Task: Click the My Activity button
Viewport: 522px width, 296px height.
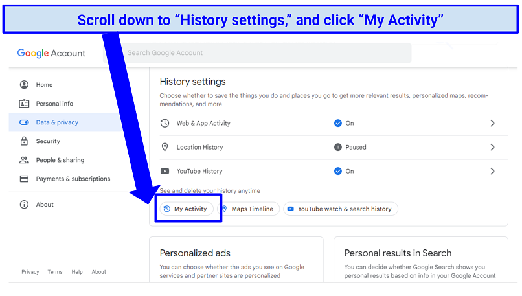Action: (x=187, y=209)
